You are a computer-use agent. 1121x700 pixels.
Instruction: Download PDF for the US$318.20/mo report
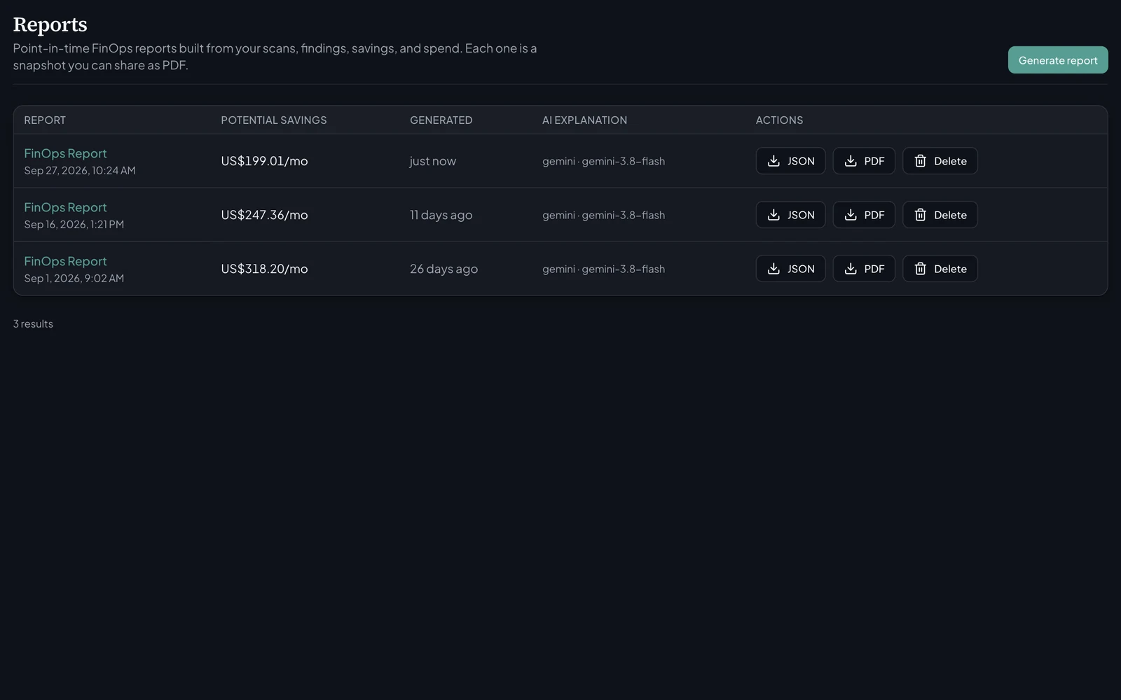(864, 269)
